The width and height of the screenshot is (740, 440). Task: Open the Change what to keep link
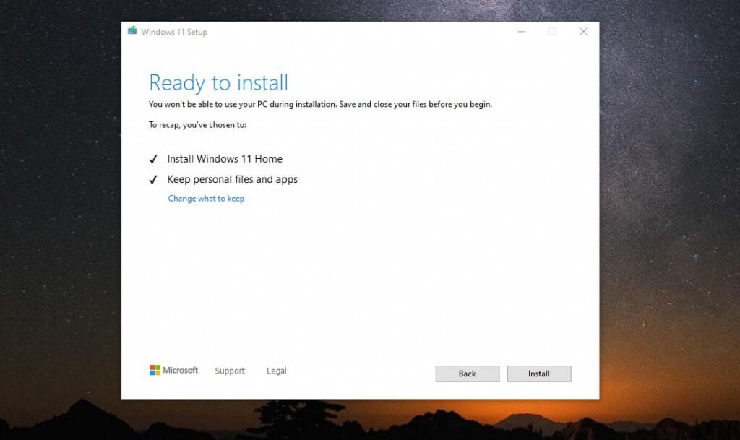point(206,199)
